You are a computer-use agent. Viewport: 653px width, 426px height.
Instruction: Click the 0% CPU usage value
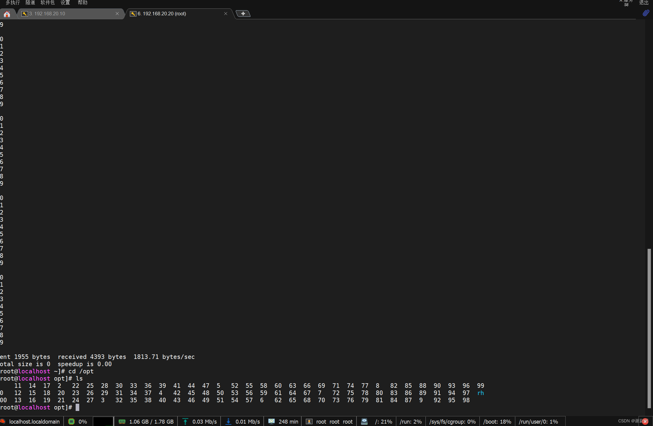pyautogui.click(x=83, y=421)
